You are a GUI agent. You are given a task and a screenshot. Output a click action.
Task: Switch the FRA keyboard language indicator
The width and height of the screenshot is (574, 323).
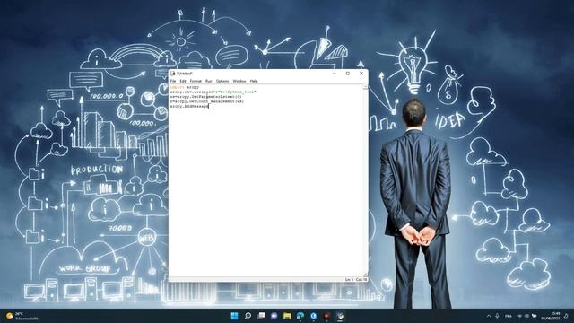[509, 316]
